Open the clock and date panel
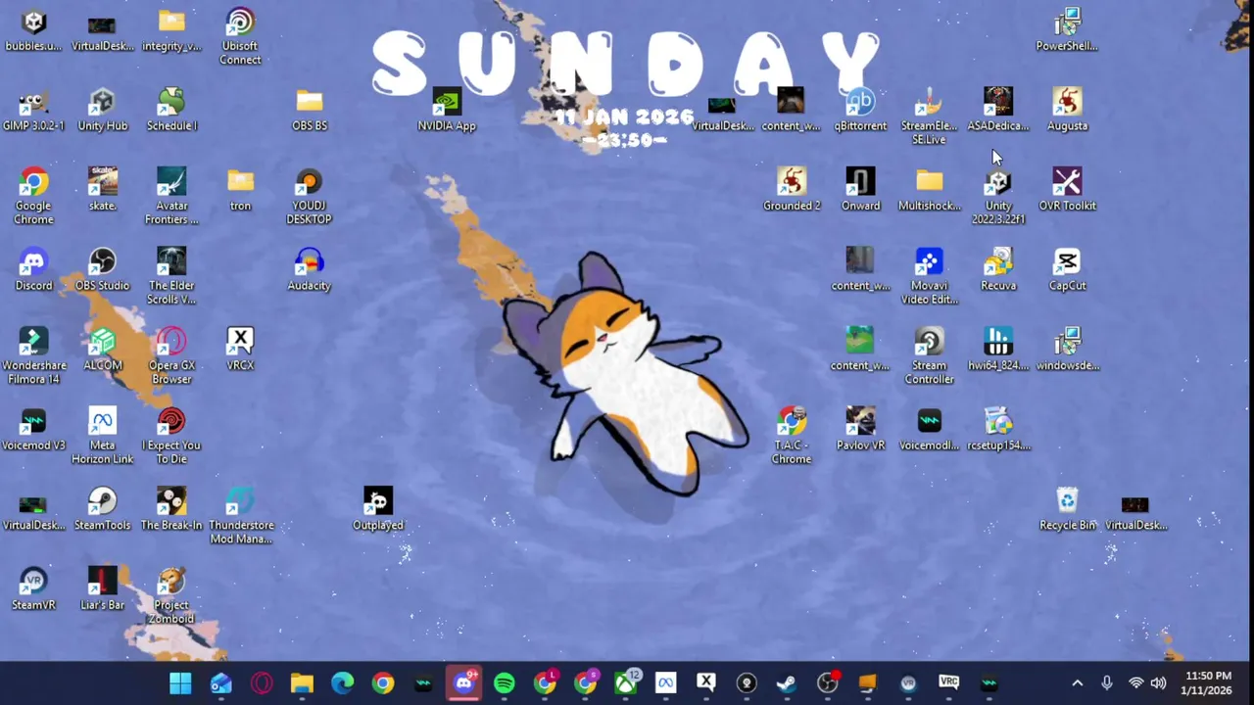This screenshot has width=1254, height=705. [x=1206, y=682]
